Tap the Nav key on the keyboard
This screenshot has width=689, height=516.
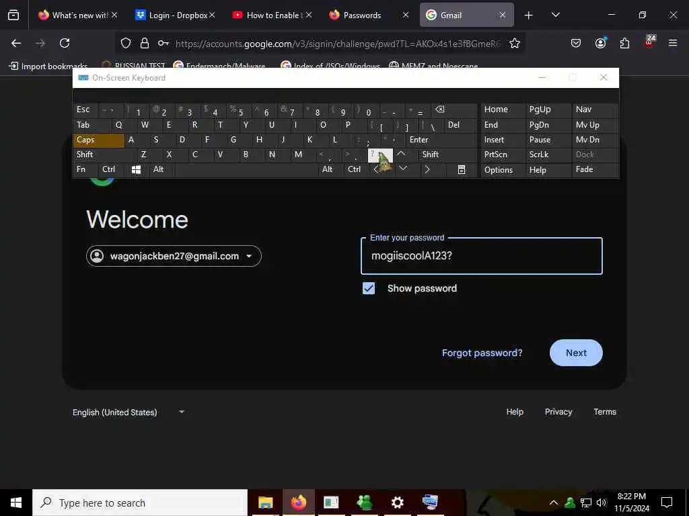point(595,110)
